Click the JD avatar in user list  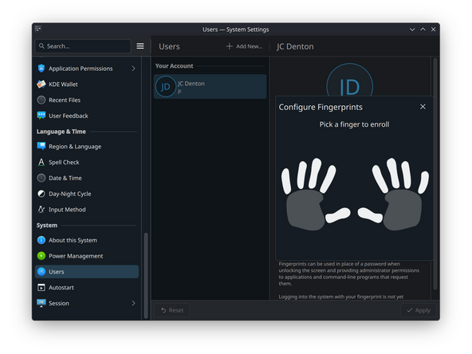click(x=166, y=87)
